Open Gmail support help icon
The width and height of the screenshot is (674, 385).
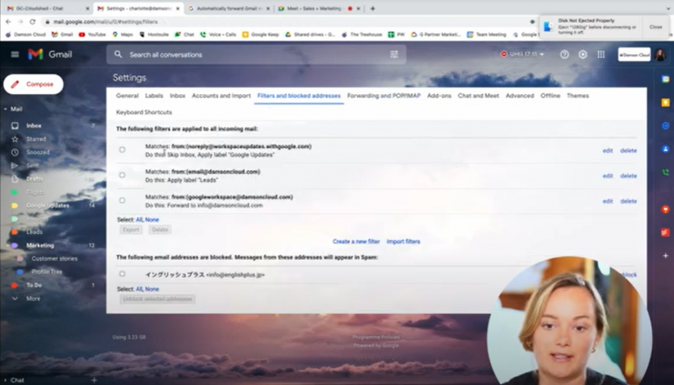click(x=564, y=54)
